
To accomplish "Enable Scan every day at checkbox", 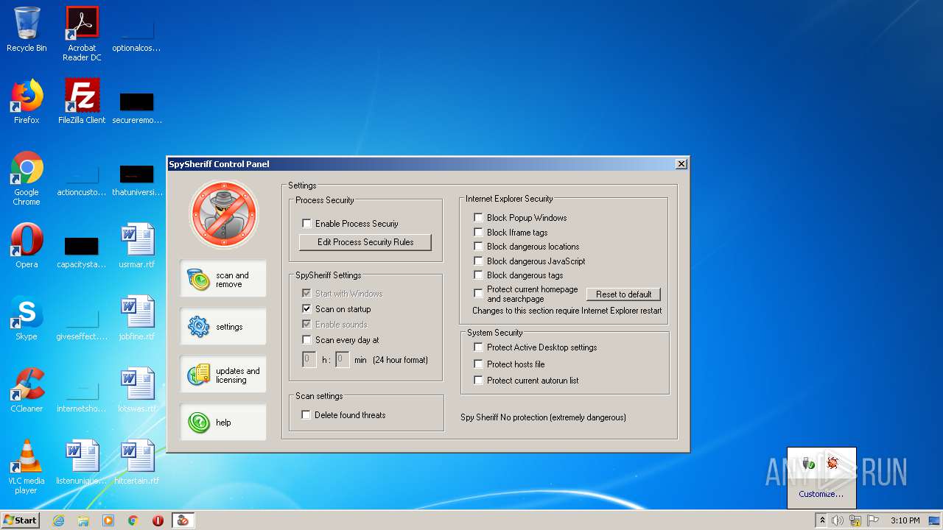I will [306, 340].
